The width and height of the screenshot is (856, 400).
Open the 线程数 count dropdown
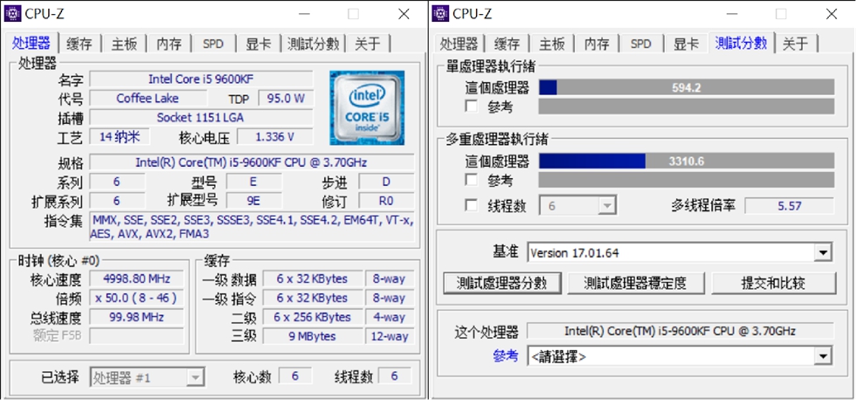[x=578, y=206]
